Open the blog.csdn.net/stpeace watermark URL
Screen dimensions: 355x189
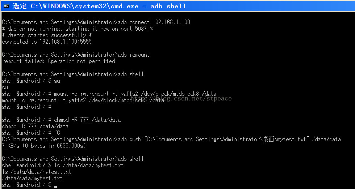coord(180,98)
